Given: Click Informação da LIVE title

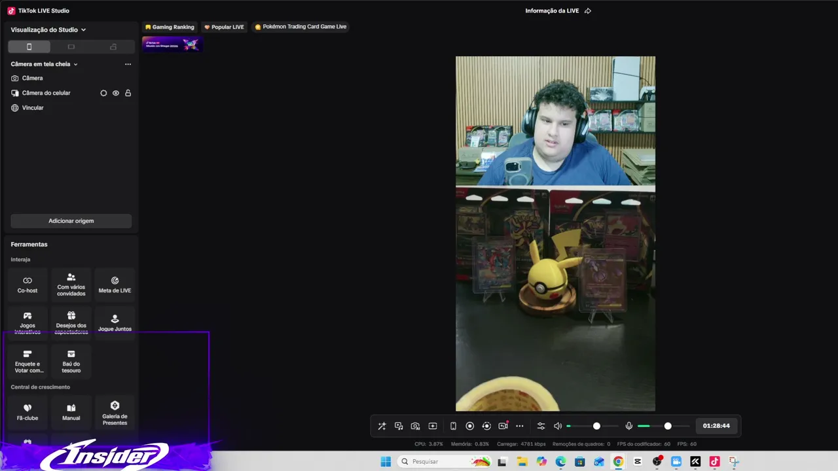Looking at the screenshot, I should [552, 11].
